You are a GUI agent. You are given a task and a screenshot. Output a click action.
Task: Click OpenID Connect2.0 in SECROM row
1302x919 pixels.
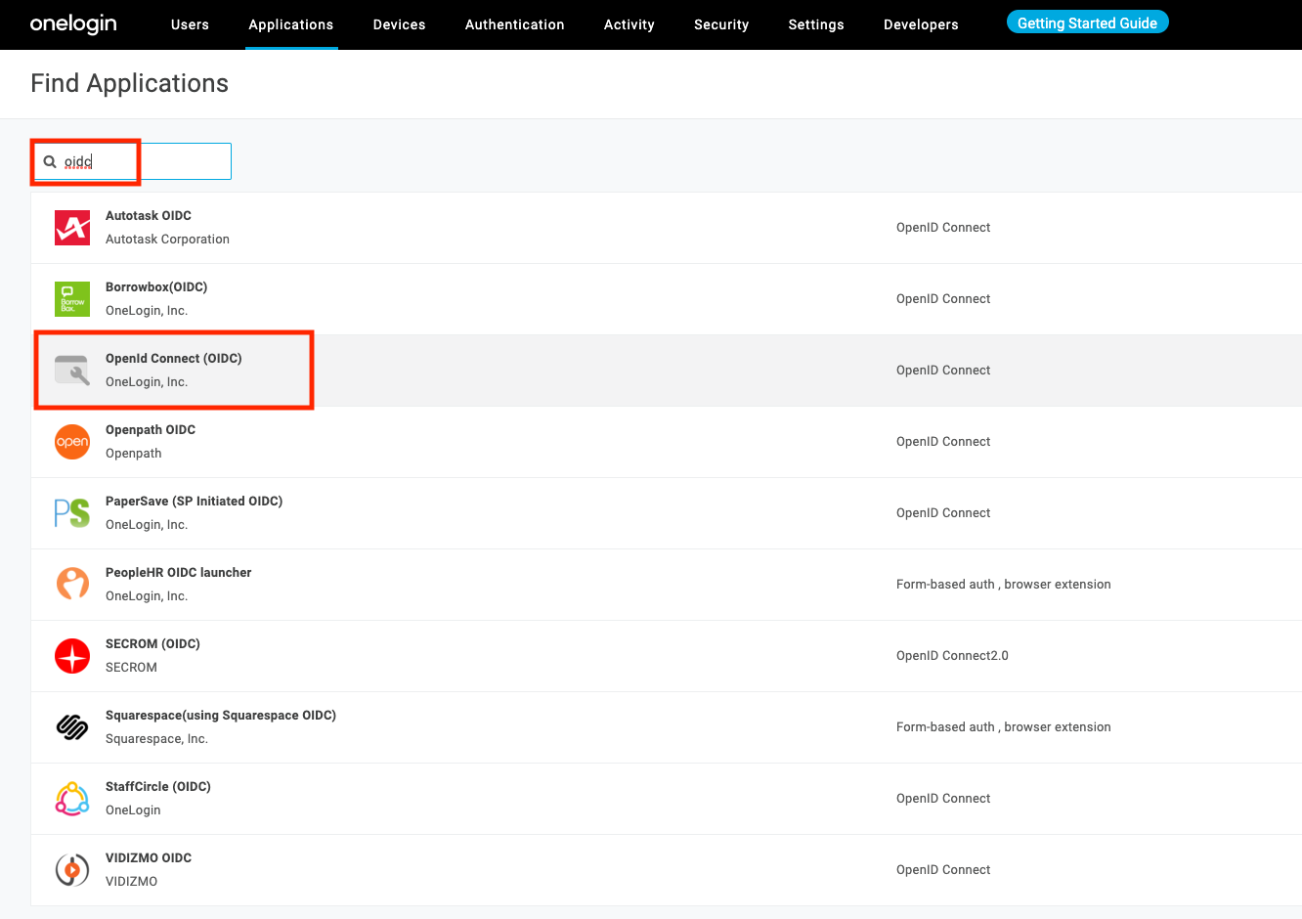click(952, 656)
